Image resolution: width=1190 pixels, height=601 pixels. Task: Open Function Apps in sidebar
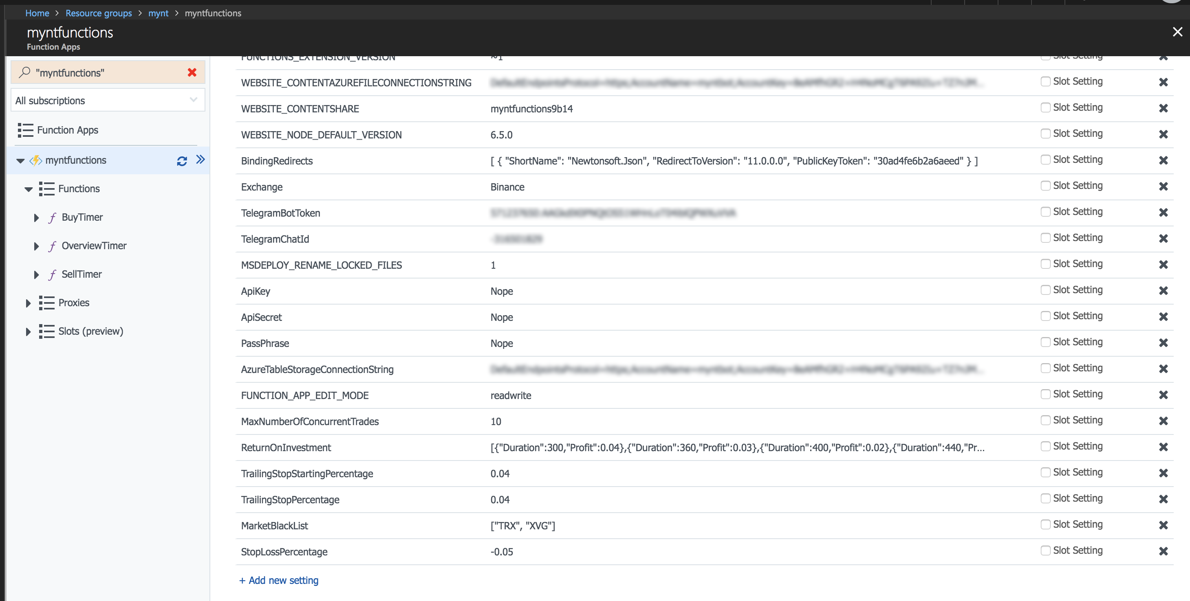click(x=67, y=130)
